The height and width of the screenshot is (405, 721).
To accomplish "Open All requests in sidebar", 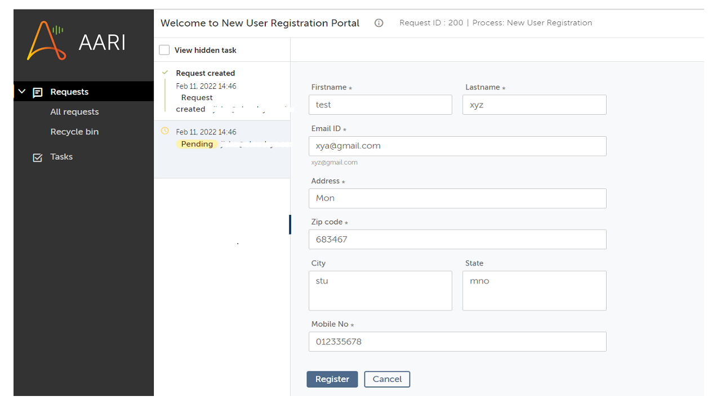I will click(x=74, y=112).
